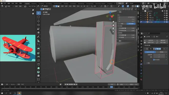
Task: Open Tool properties tab icon
Action: [141, 37]
